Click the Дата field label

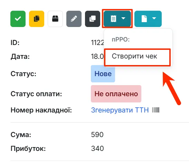(20, 56)
